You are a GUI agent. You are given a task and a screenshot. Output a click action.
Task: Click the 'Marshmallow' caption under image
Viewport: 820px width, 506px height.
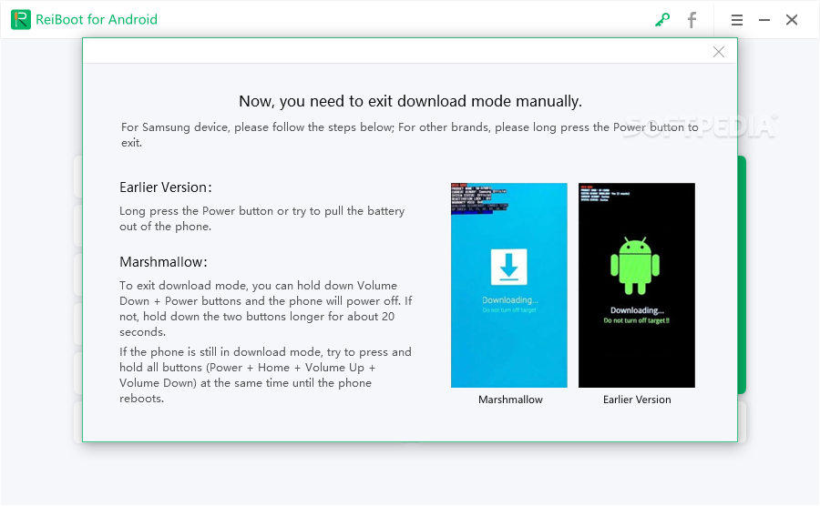pyautogui.click(x=510, y=400)
